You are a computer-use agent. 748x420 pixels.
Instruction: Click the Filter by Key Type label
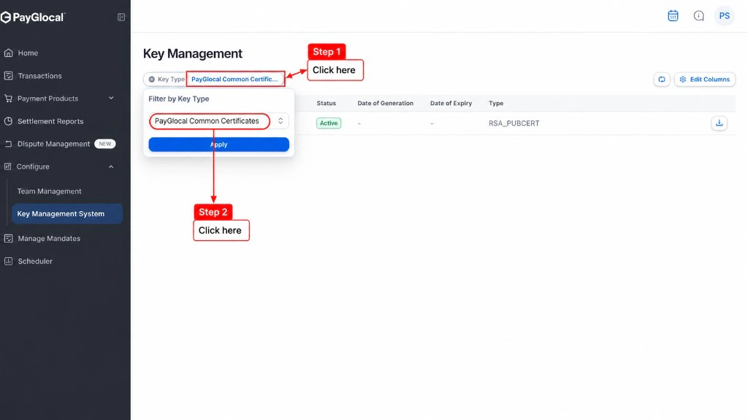pyautogui.click(x=179, y=99)
